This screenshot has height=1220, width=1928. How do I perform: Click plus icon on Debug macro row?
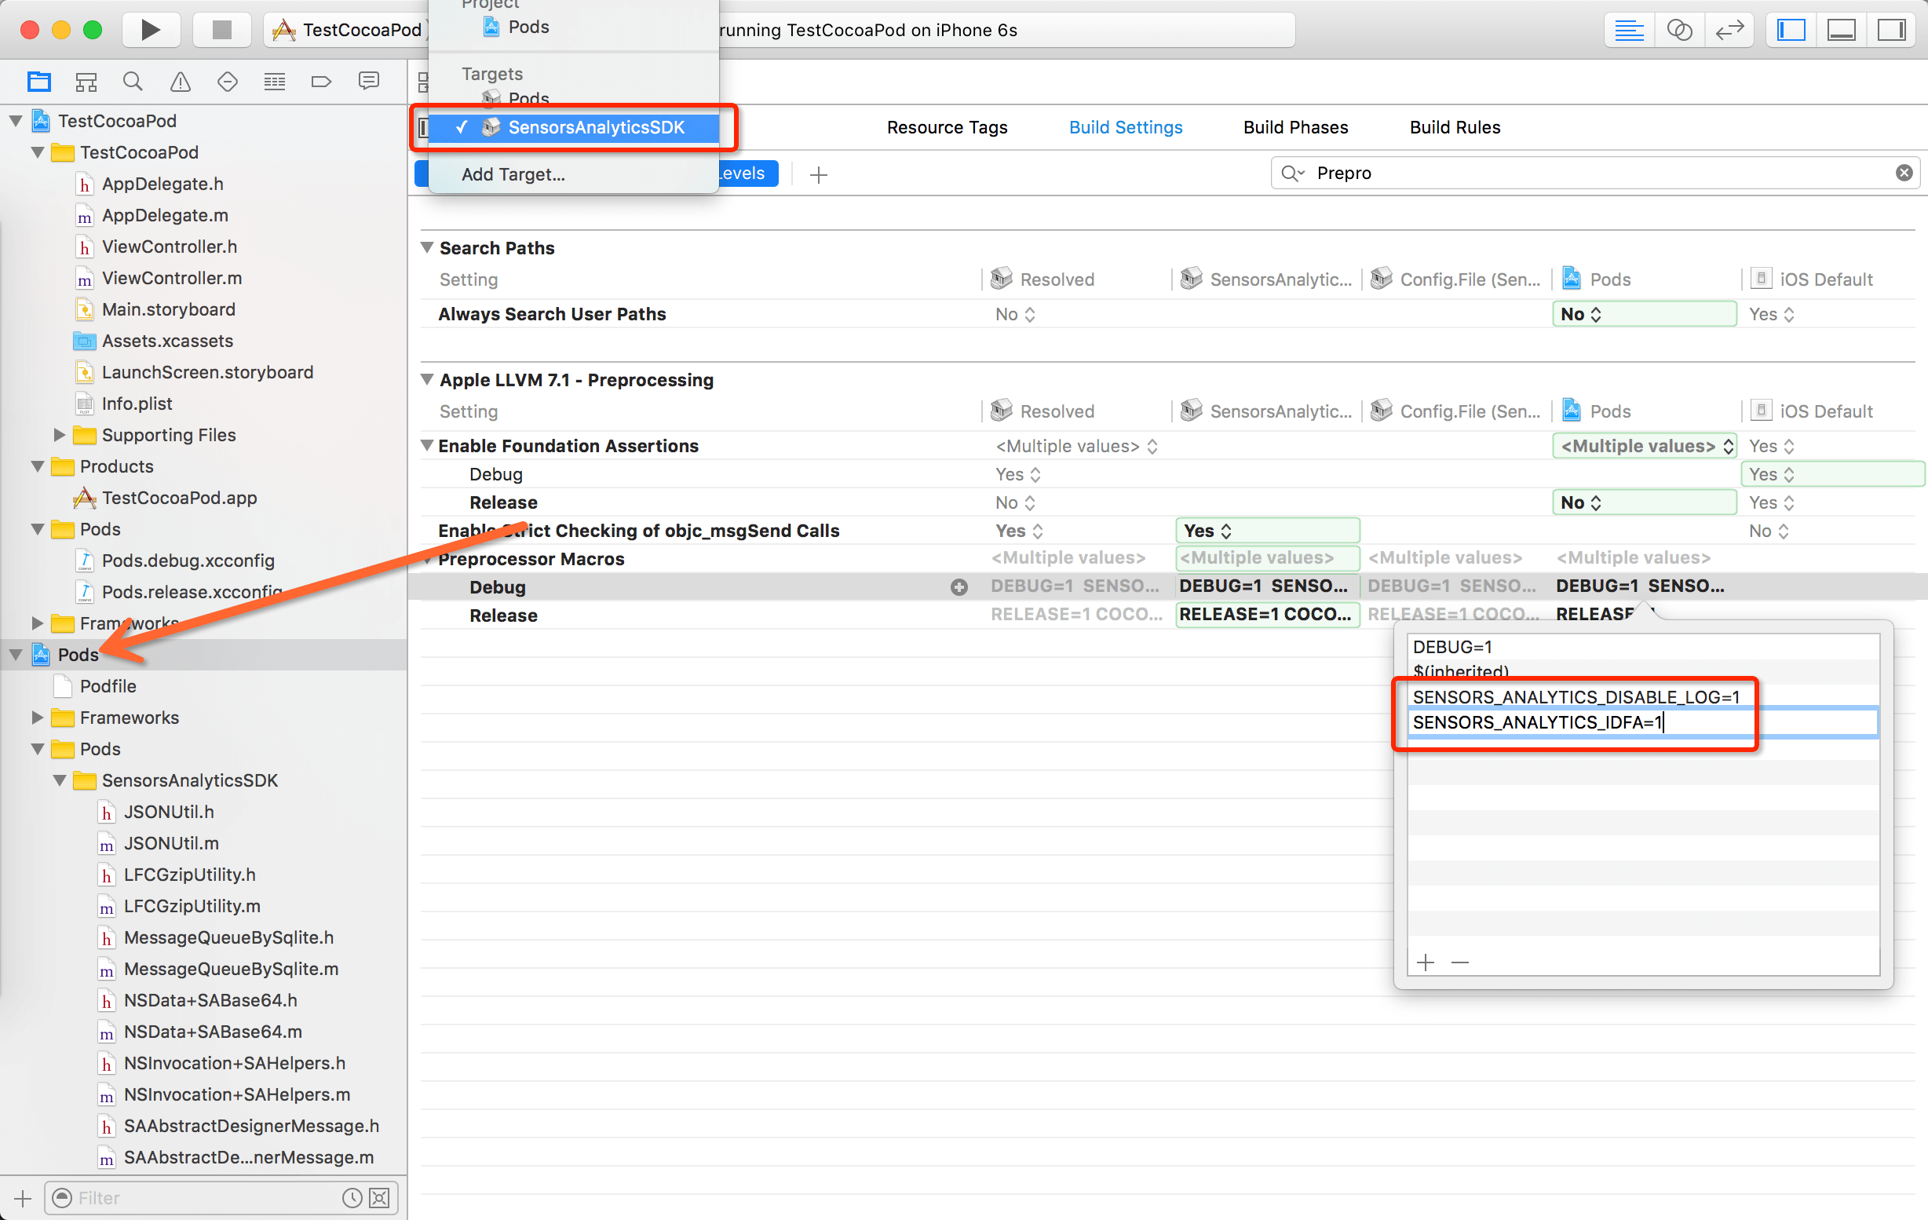(959, 586)
